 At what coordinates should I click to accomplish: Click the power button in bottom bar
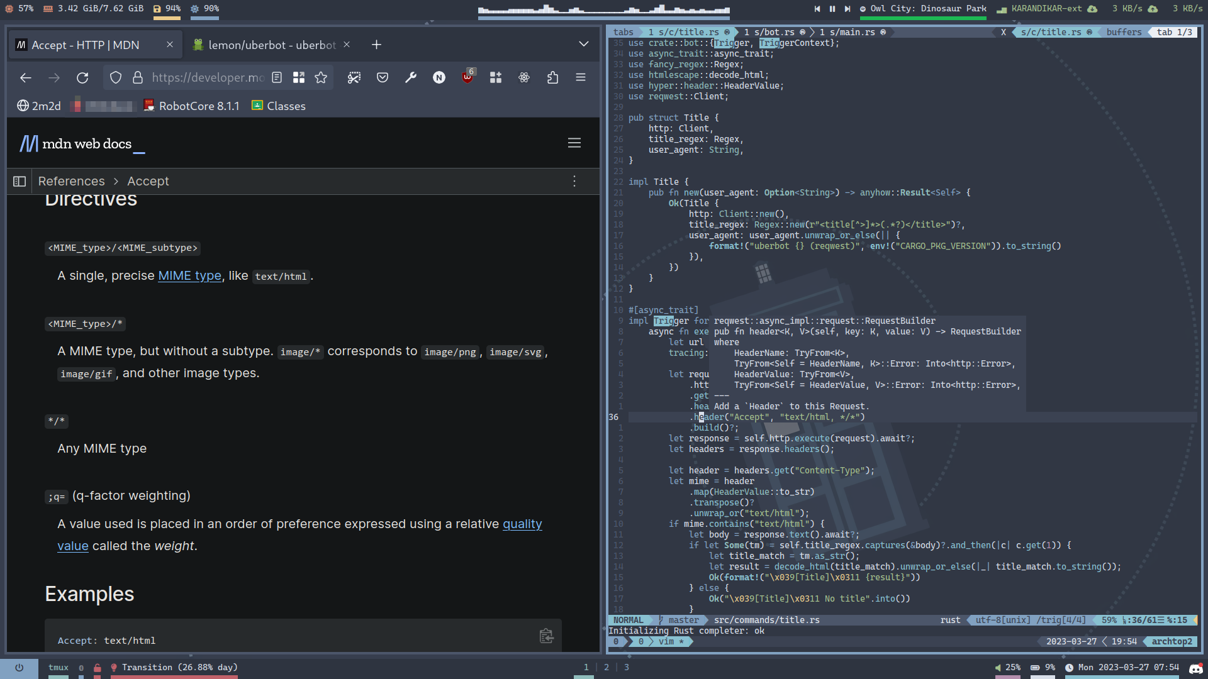click(x=19, y=668)
